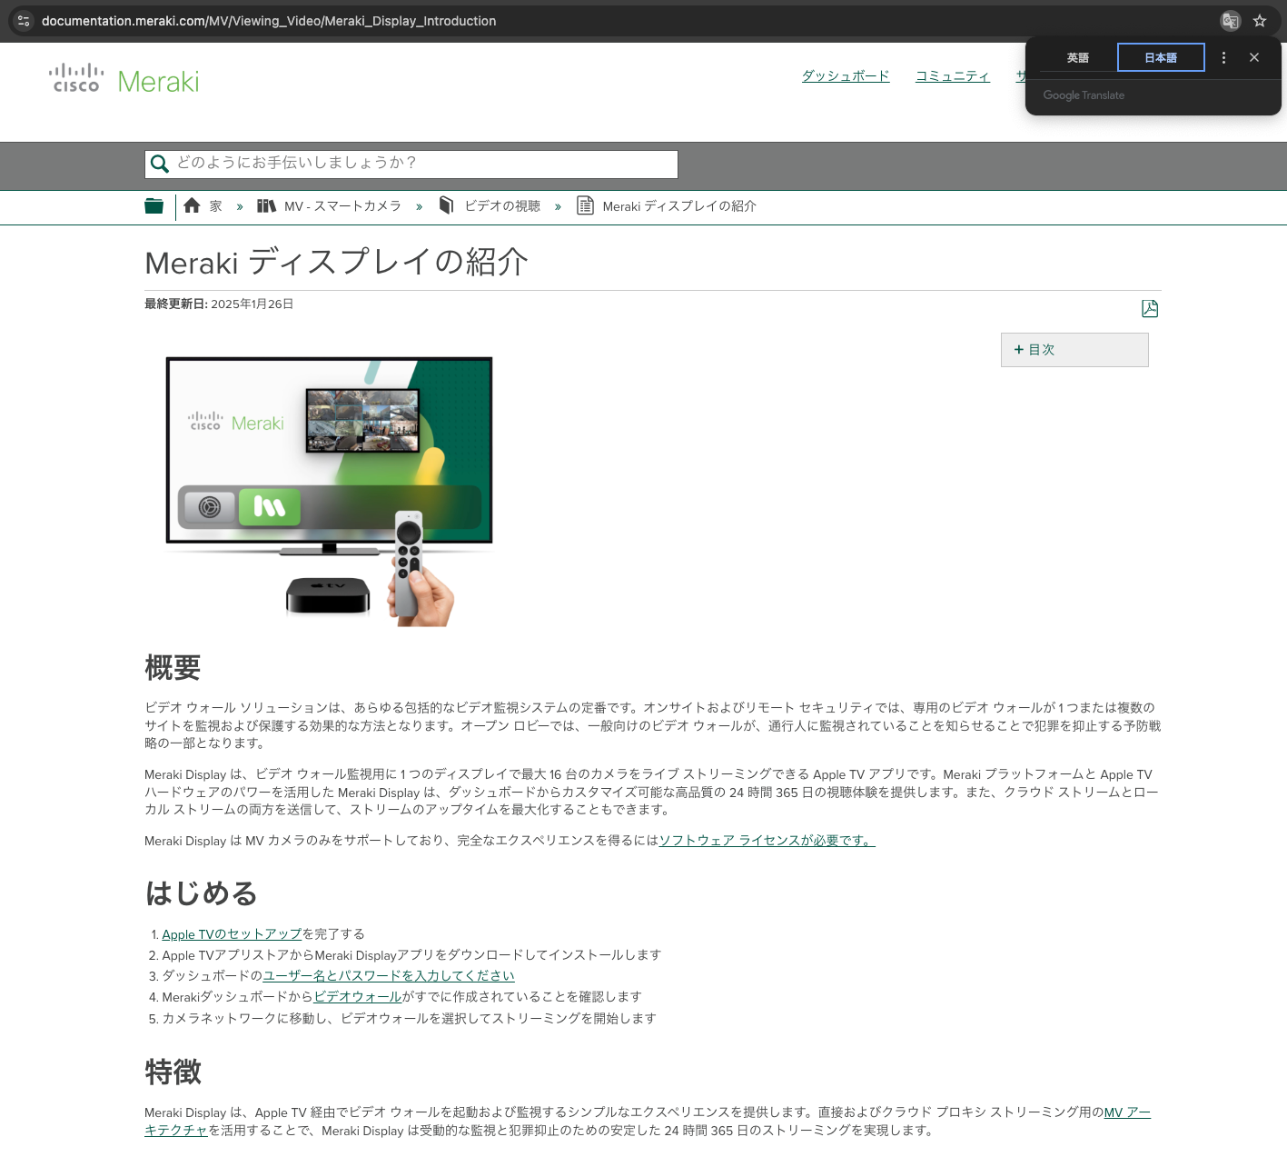Open Google Translate icon in address bar

(x=1232, y=21)
